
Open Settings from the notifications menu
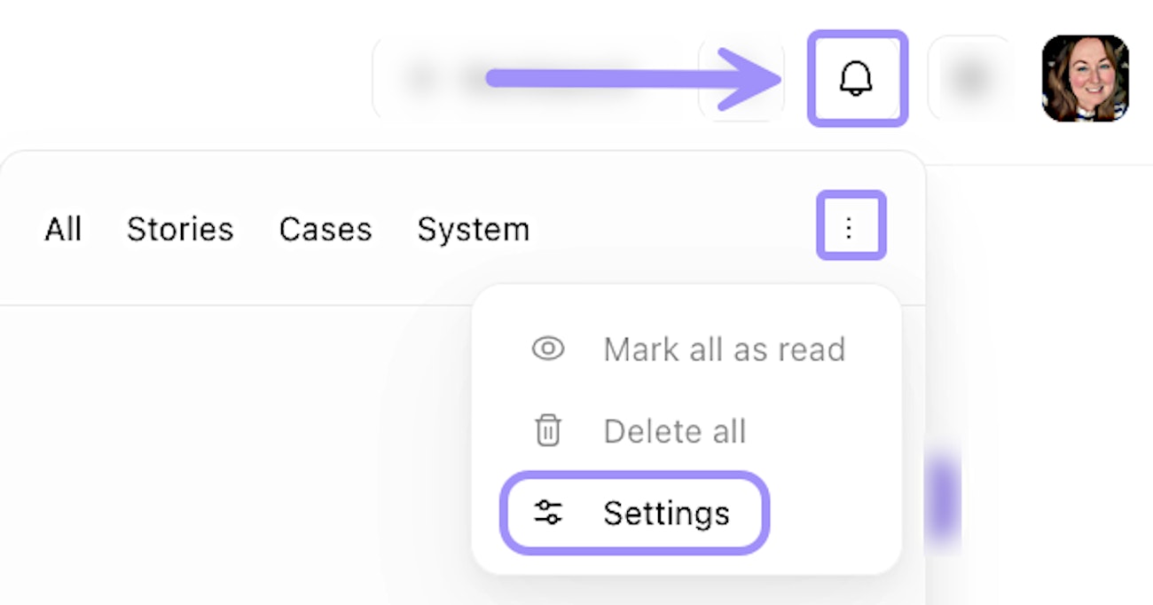pos(666,513)
